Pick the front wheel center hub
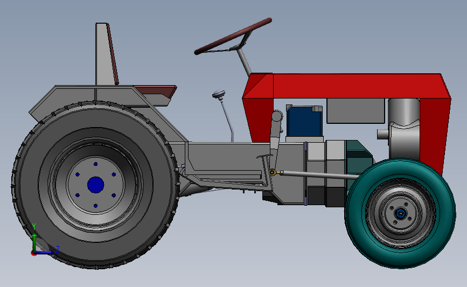This screenshot has height=287, width=467. pos(401,213)
